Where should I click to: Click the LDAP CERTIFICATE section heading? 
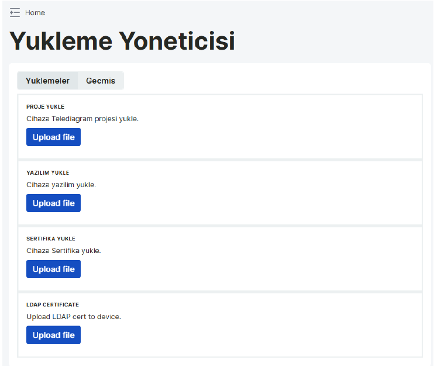pos(53,305)
